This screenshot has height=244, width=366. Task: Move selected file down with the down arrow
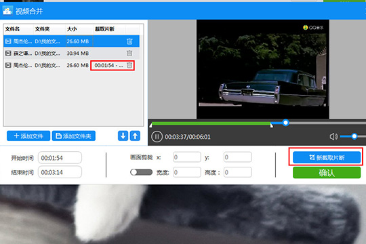[x=123, y=136]
